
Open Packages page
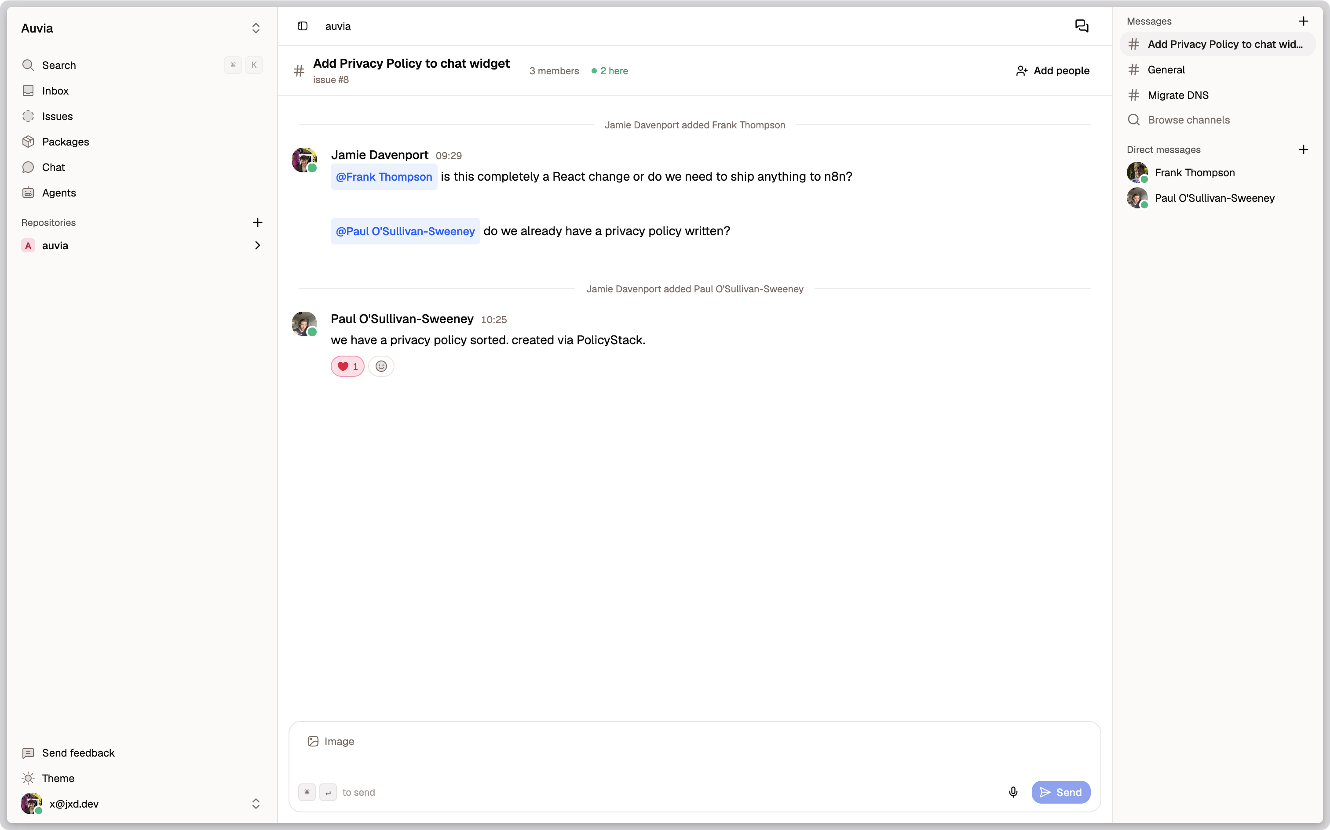pyautogui.click(x=142, y=142)
